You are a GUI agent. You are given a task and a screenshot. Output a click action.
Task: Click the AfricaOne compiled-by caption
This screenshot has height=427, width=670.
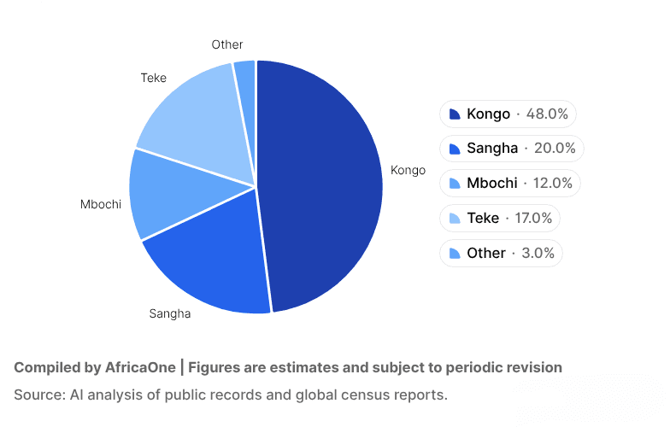coord(288,368)
